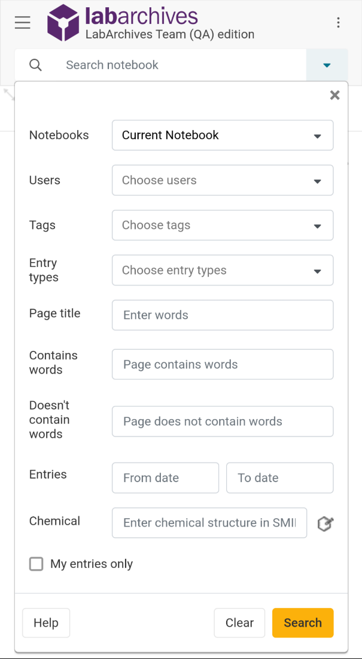Open the Notebooks Current Notebook dropdown

coord(223,136)
